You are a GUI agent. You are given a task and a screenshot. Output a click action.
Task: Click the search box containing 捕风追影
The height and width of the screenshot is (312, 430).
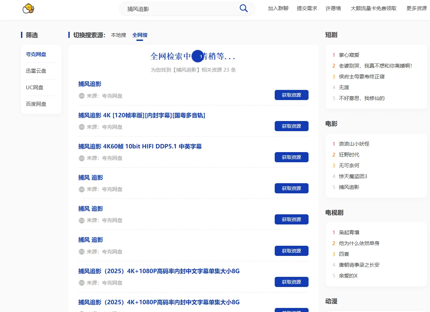click(x=187, y=9)
